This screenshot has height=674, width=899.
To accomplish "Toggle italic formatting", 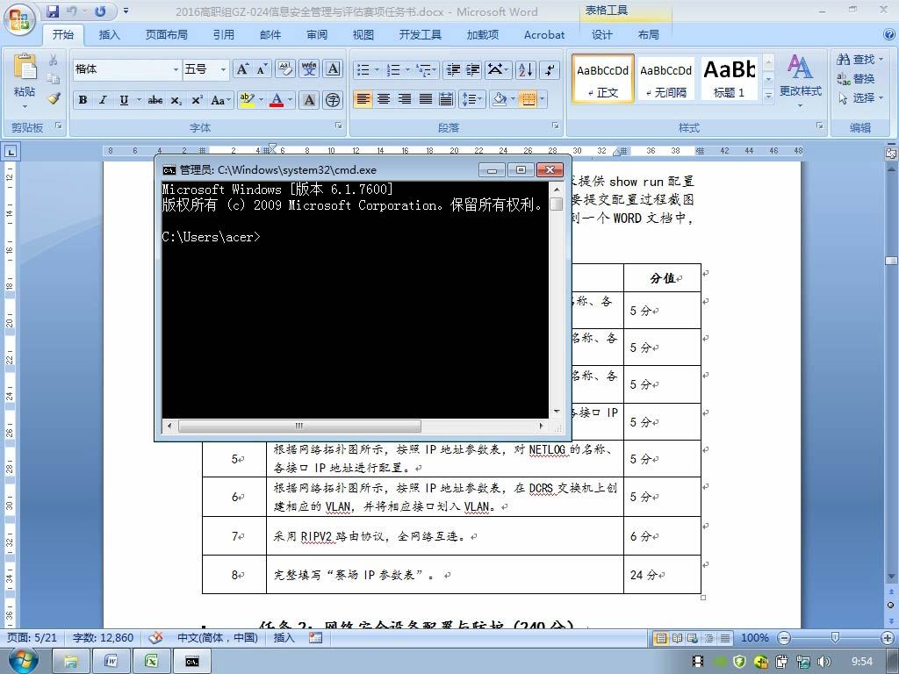I will coord(104,100).
